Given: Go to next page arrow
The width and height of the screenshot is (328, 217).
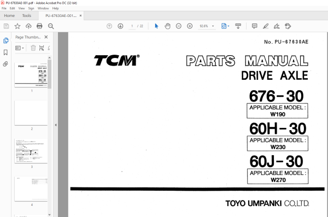Looking at the screenshot, I should pyautogui.click(x=120, y=26).
